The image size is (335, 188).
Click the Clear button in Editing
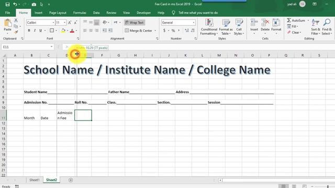tap(294, 32)
